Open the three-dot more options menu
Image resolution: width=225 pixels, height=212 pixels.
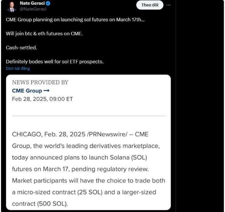[168, 5]
